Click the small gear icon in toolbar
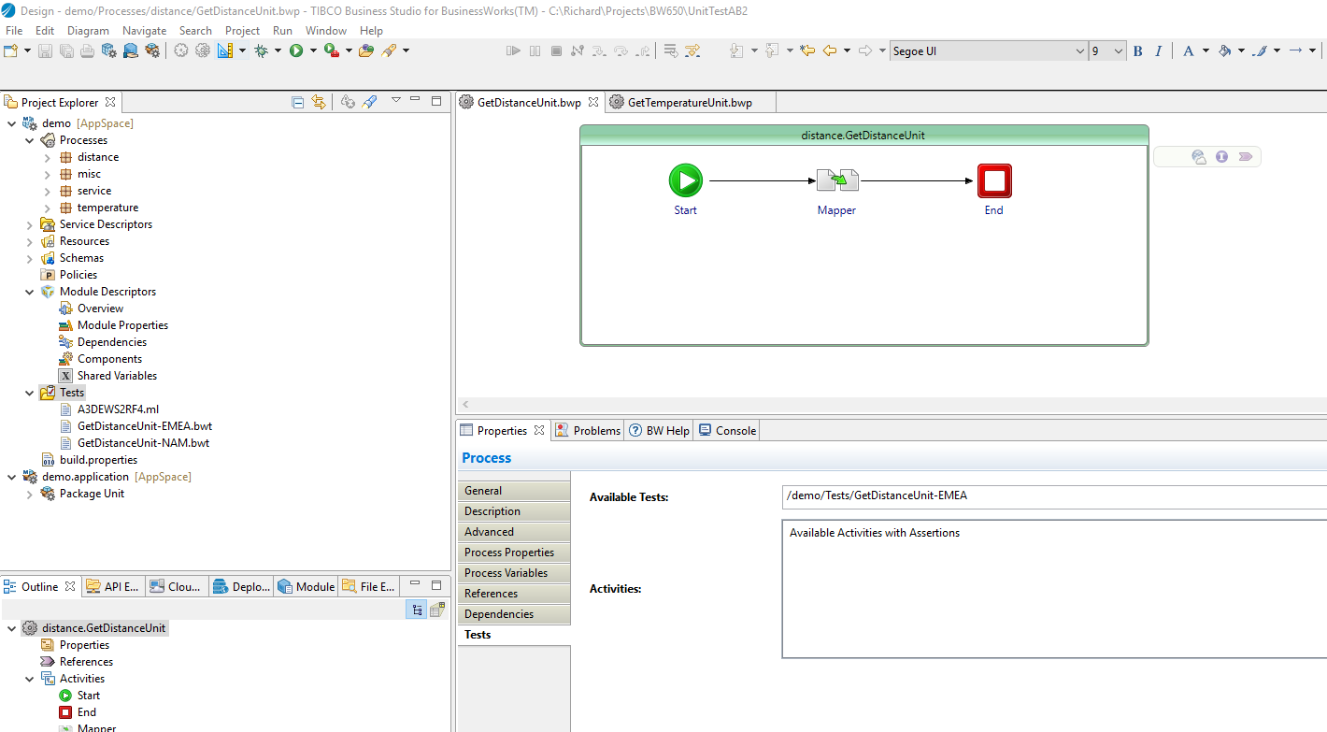Viewport: 1327px width, 732px height. (x=181, y=50)
